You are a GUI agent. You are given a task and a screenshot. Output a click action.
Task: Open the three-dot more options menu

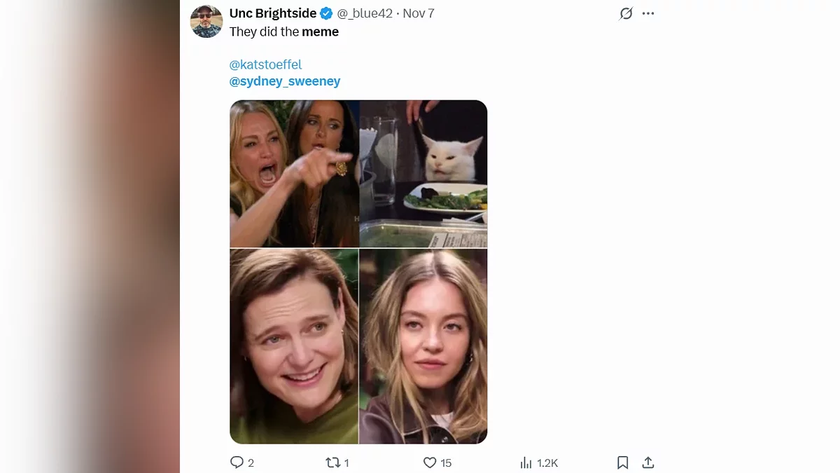click(x=648, y=13)
